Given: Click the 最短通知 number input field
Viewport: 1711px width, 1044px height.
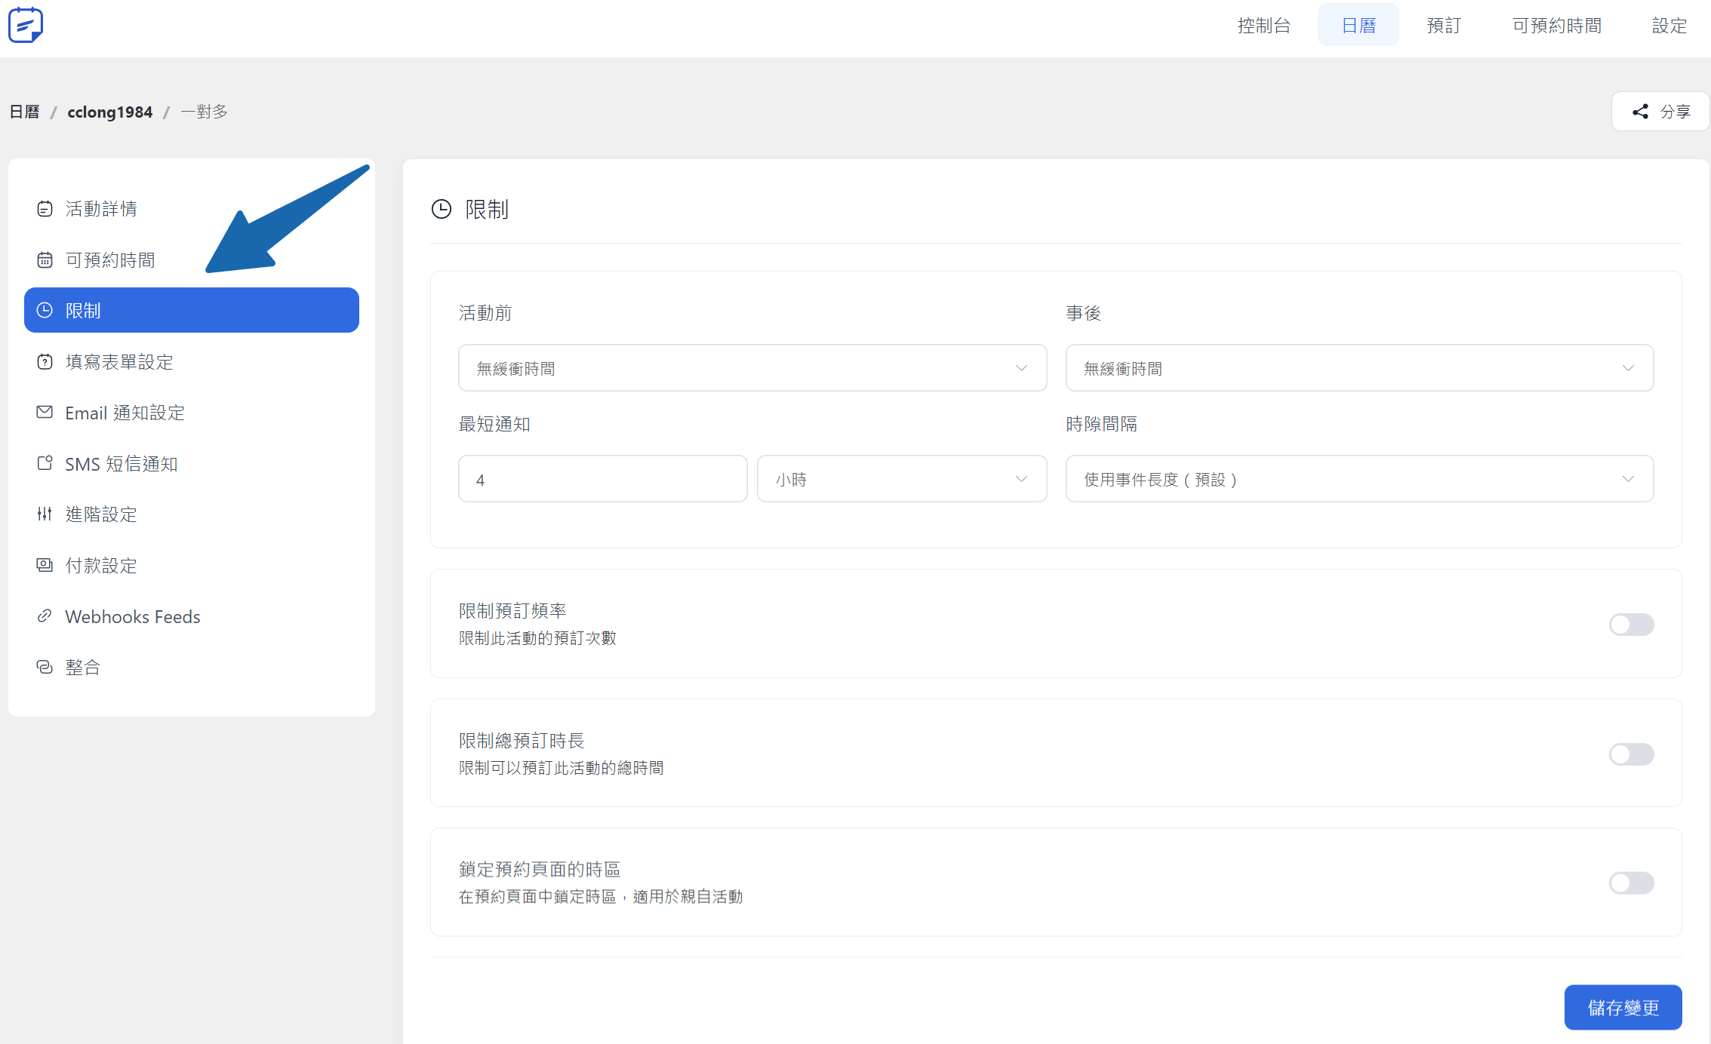Looking at the screenshot, I should coord(602,479).
